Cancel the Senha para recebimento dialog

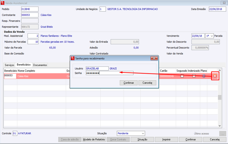[x=147, y=83]
